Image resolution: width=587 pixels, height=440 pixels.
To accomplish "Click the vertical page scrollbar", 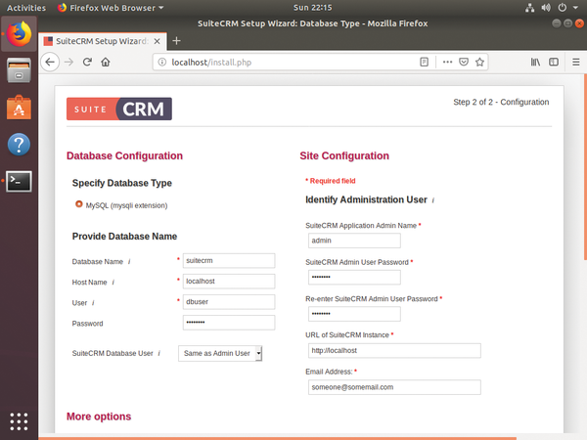I will pyautogui.click(x=585, y=167).
